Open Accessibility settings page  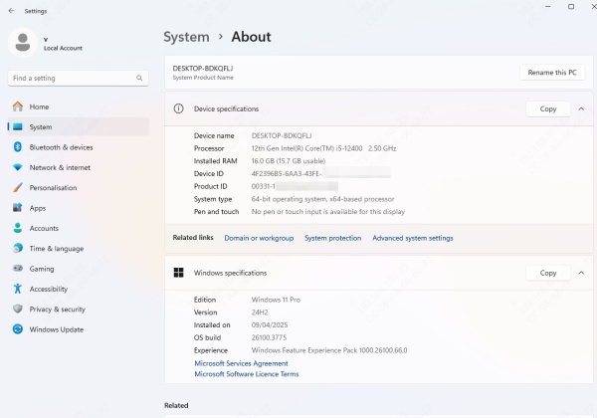click(78, 289)
